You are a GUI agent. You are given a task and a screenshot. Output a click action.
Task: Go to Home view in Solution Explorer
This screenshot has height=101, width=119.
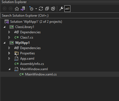(17, 9)
